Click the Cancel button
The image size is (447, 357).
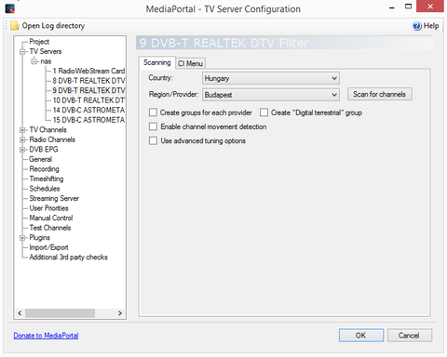[409, 336]
